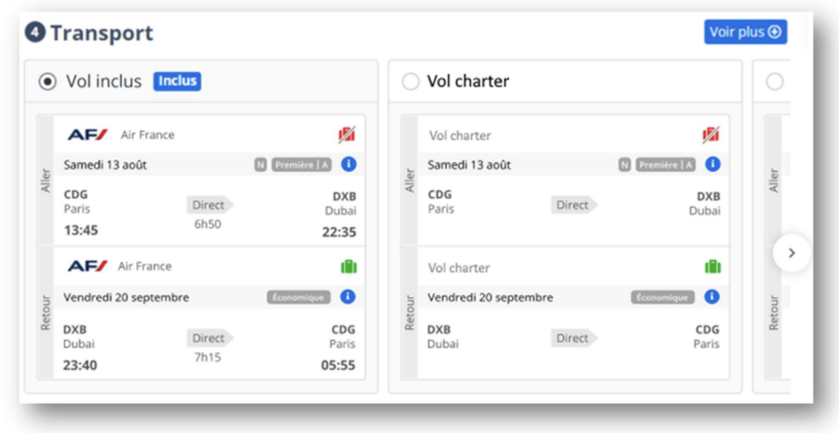Click the Économique badge on Air France return
The width and height of the screenshot is (839, 433).
[299, 297]
